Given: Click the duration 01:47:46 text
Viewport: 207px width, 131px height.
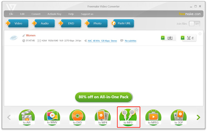Looking at the screenshot, I should pyautogui.click(x=30, y=41).
